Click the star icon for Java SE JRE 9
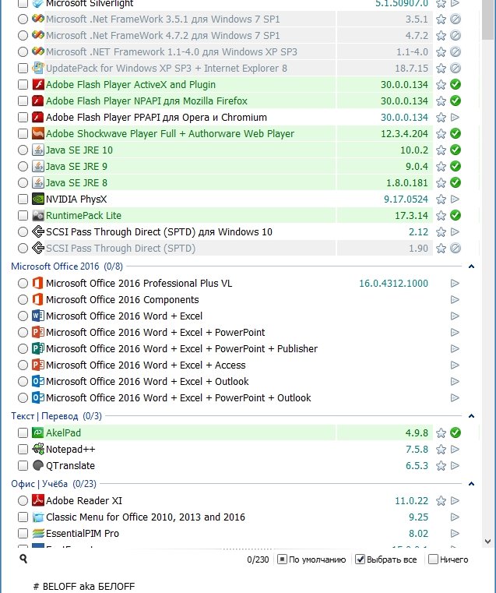The height and width of the screenshot is (593, 496). [x=441, y=167]
